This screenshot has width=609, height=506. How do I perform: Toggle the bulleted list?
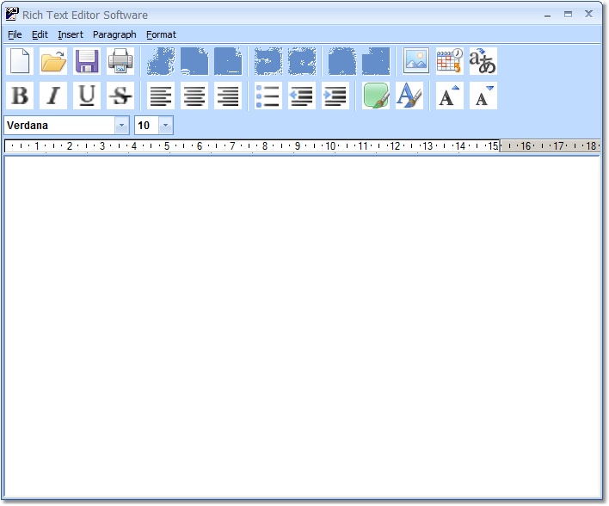pos(268,96)
